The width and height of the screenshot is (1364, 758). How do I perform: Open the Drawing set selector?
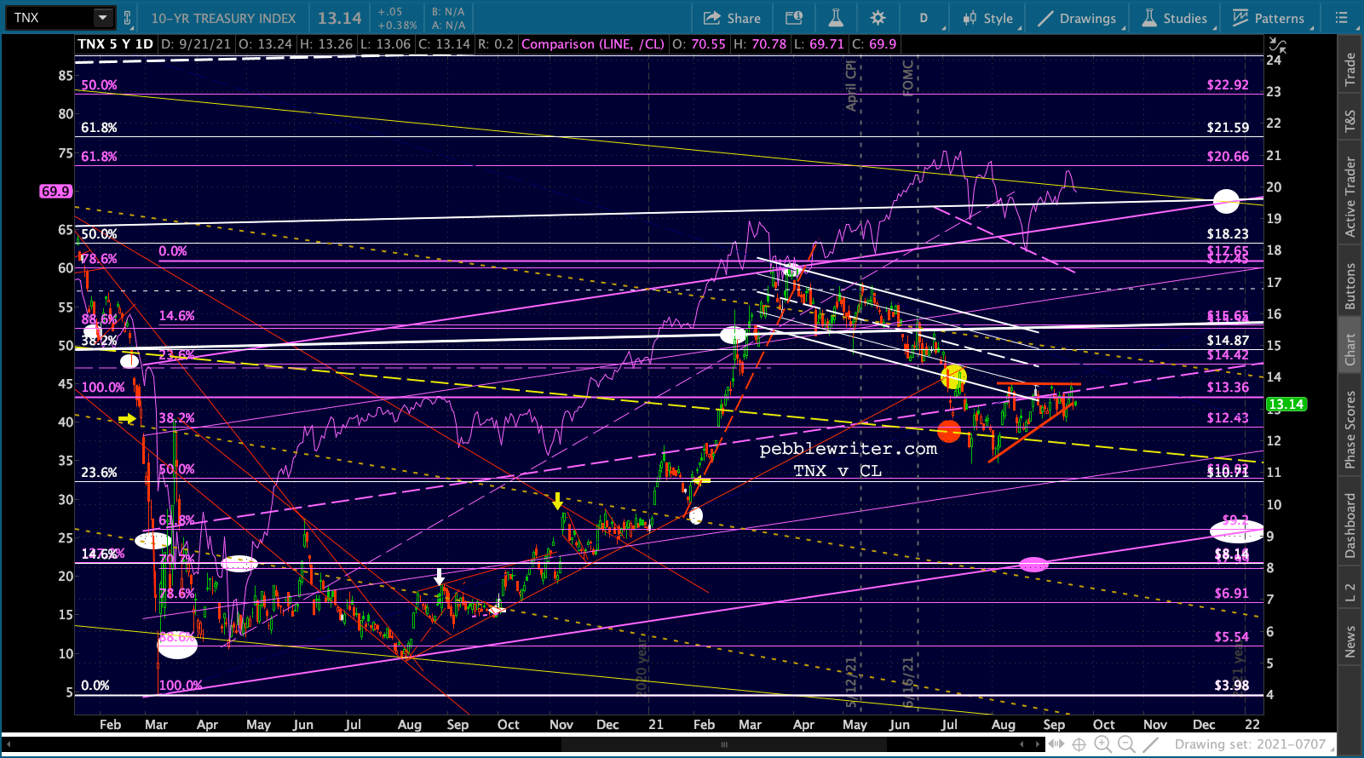click(1250, 744)
